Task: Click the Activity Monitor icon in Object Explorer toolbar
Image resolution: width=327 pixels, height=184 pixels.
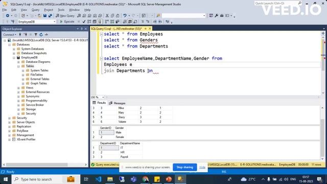Action: pyautogui.click(x=46, y=35)
